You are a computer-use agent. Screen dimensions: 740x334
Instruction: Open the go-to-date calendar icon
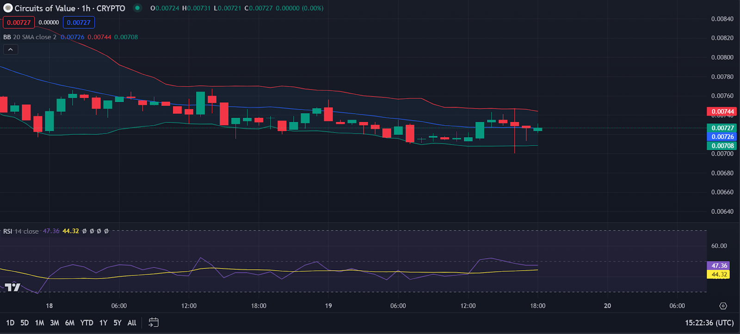(x=154, y=322)
